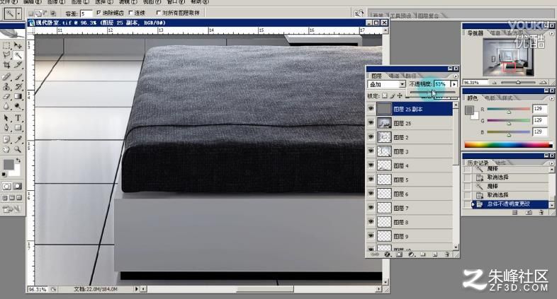Open the tool preset picker dropdown arrow
This screenshot has width=557, height=299.
[19, 14]
